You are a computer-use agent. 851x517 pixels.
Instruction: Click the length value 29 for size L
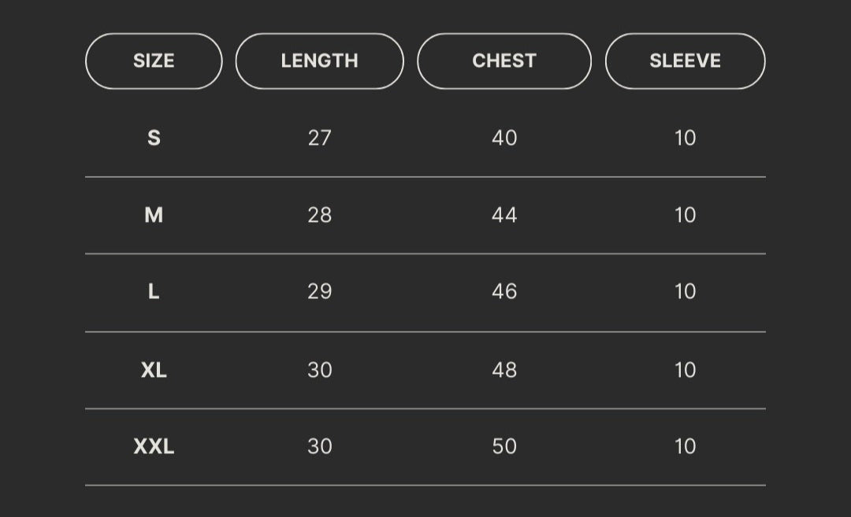319,292
